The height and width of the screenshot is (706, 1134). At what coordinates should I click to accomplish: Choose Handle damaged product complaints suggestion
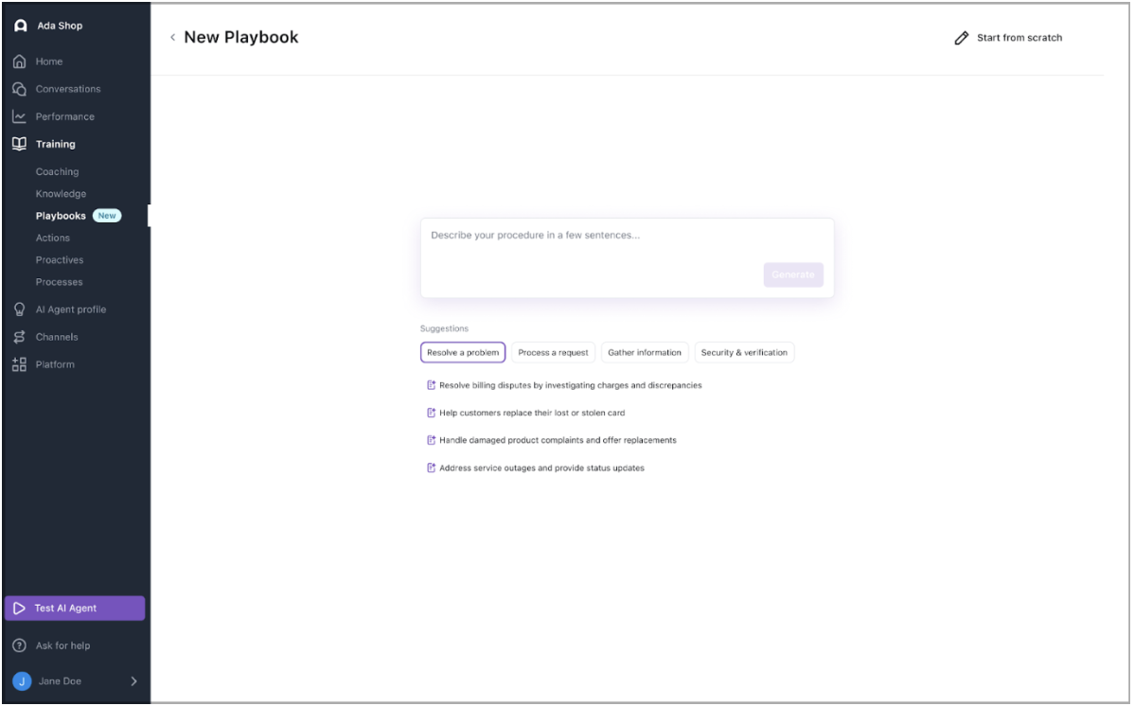click(x=558, y=440)
